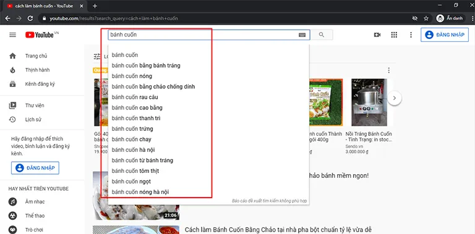The width and height of the screenshot is (475, 234).
Task: Click the browser three-dot menu beside Ẩn danh
Action: [x=473, y=19]
